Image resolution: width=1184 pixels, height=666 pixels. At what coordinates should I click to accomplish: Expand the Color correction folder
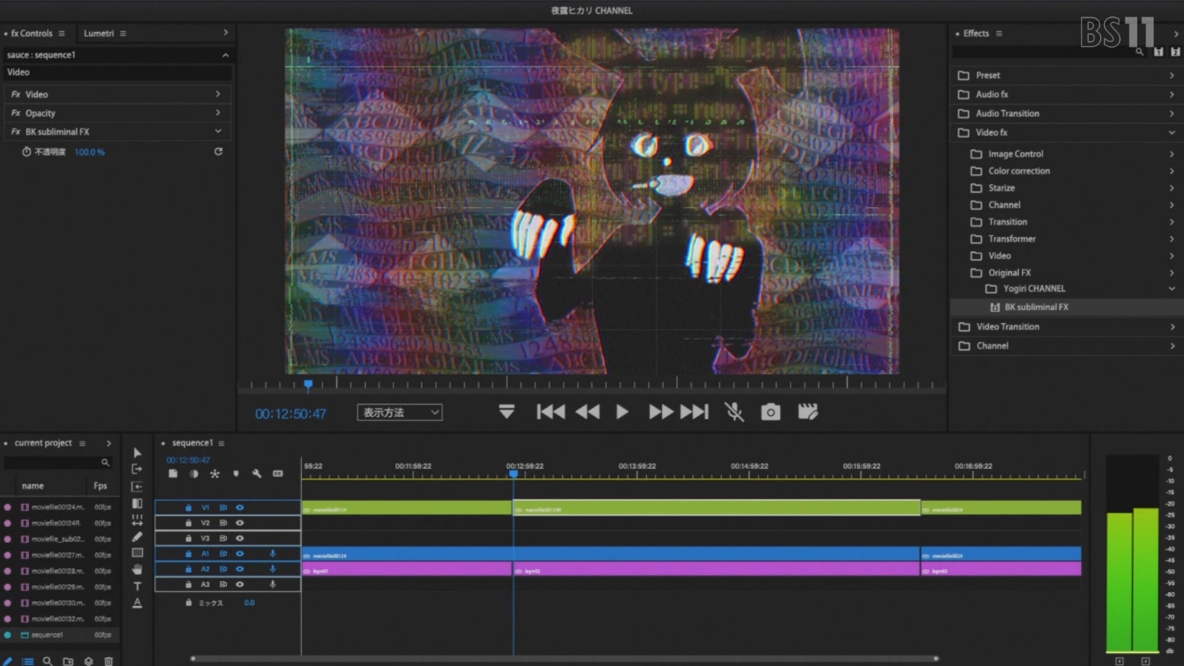tap(1172, 171)
